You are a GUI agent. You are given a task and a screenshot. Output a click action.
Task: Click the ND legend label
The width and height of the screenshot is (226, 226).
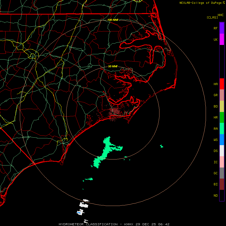(x=215, y=196)
